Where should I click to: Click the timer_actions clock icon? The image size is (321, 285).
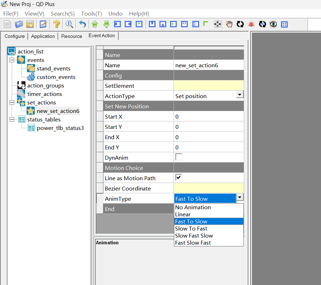click(x=21, y=94)
